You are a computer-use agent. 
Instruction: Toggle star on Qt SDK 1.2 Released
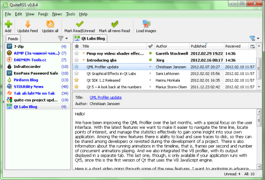pos(77,80)
